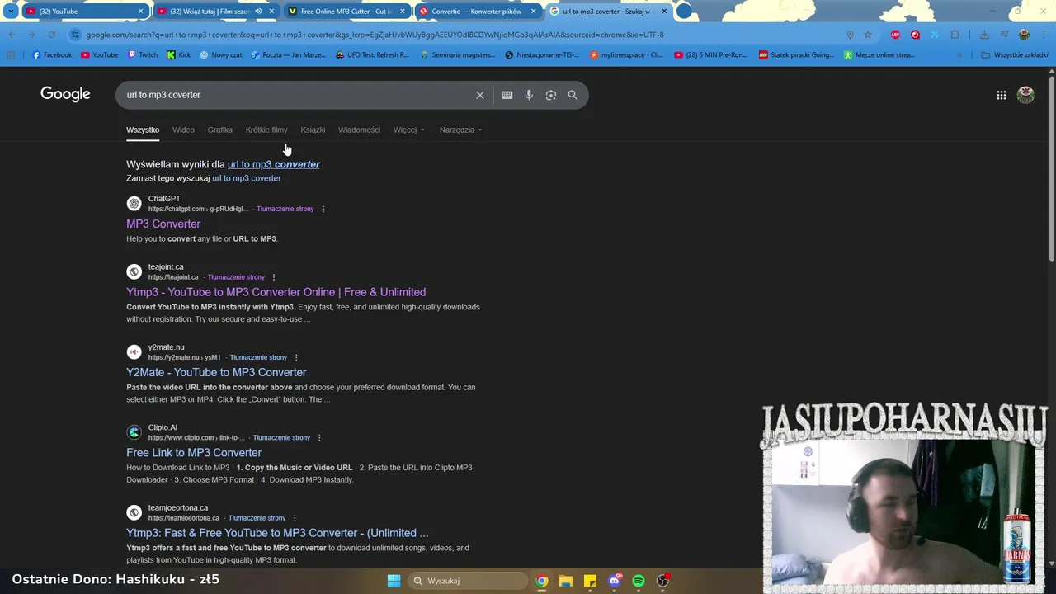Open the Windows Start menu
This screenshot has height=594, width=1056.
(394, 581)
